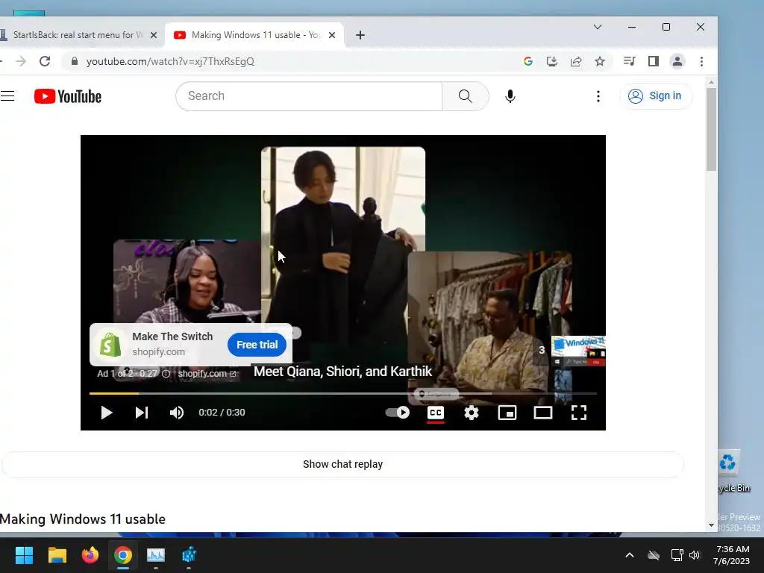
Task: Reload the current page
Action: [x=45, y=61]
